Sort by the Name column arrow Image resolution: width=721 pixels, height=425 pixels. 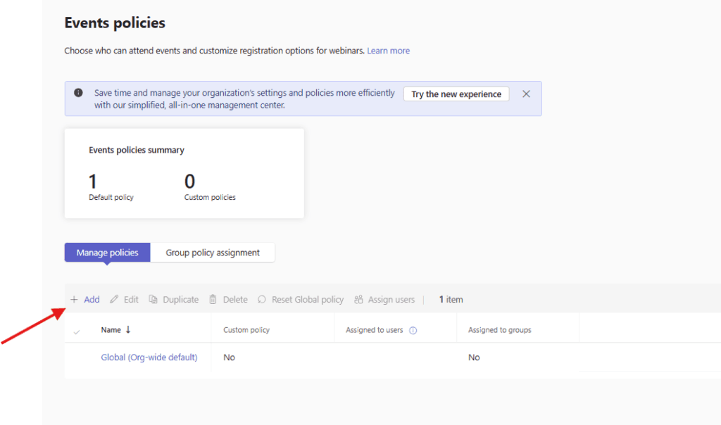tap(128, 329)
